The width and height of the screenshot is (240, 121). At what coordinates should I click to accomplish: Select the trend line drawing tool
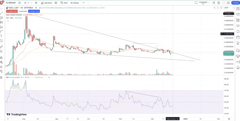pyautogui.click(x=1, y=13)
